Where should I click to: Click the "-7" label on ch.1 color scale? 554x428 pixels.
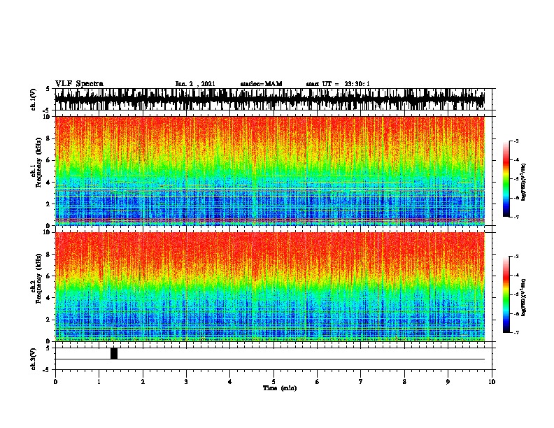(516, 217)
